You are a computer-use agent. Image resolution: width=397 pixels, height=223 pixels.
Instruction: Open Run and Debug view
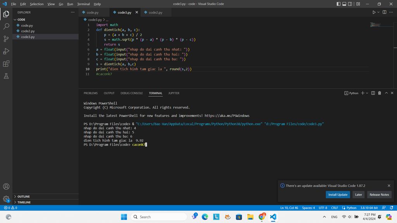[x=6, y=51]
